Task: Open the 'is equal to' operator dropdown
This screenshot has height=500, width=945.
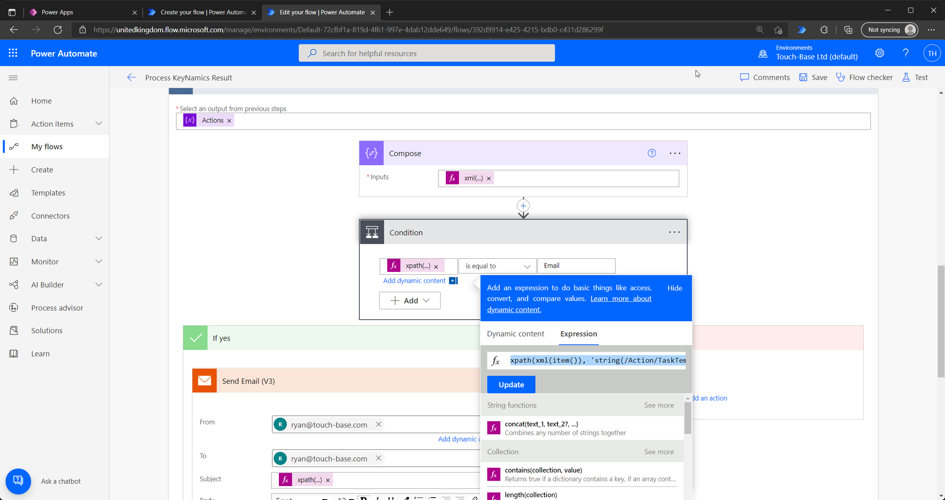Action: click(x=497, y=266)
